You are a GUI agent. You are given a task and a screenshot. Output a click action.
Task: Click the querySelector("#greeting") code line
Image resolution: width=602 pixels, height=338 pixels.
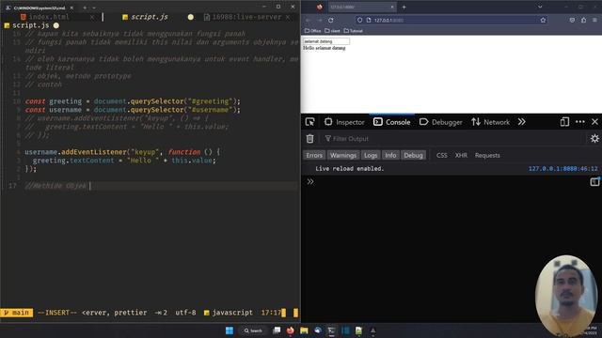click(133, 101)
